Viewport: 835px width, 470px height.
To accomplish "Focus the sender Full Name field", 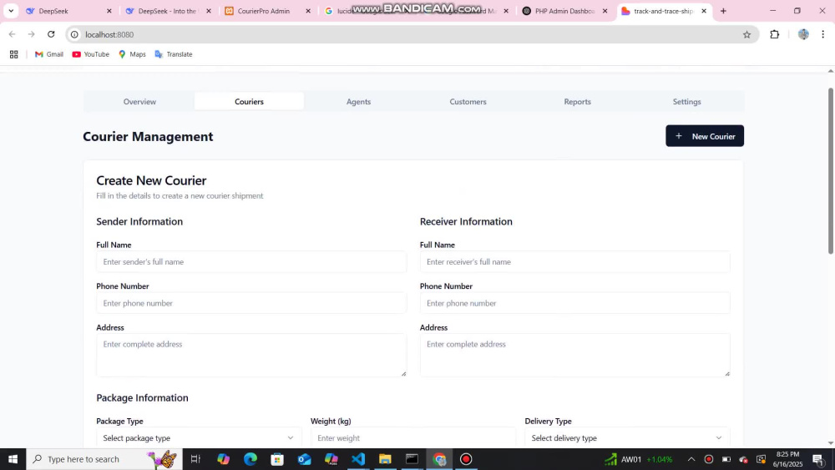I will (x=251, y=262).
